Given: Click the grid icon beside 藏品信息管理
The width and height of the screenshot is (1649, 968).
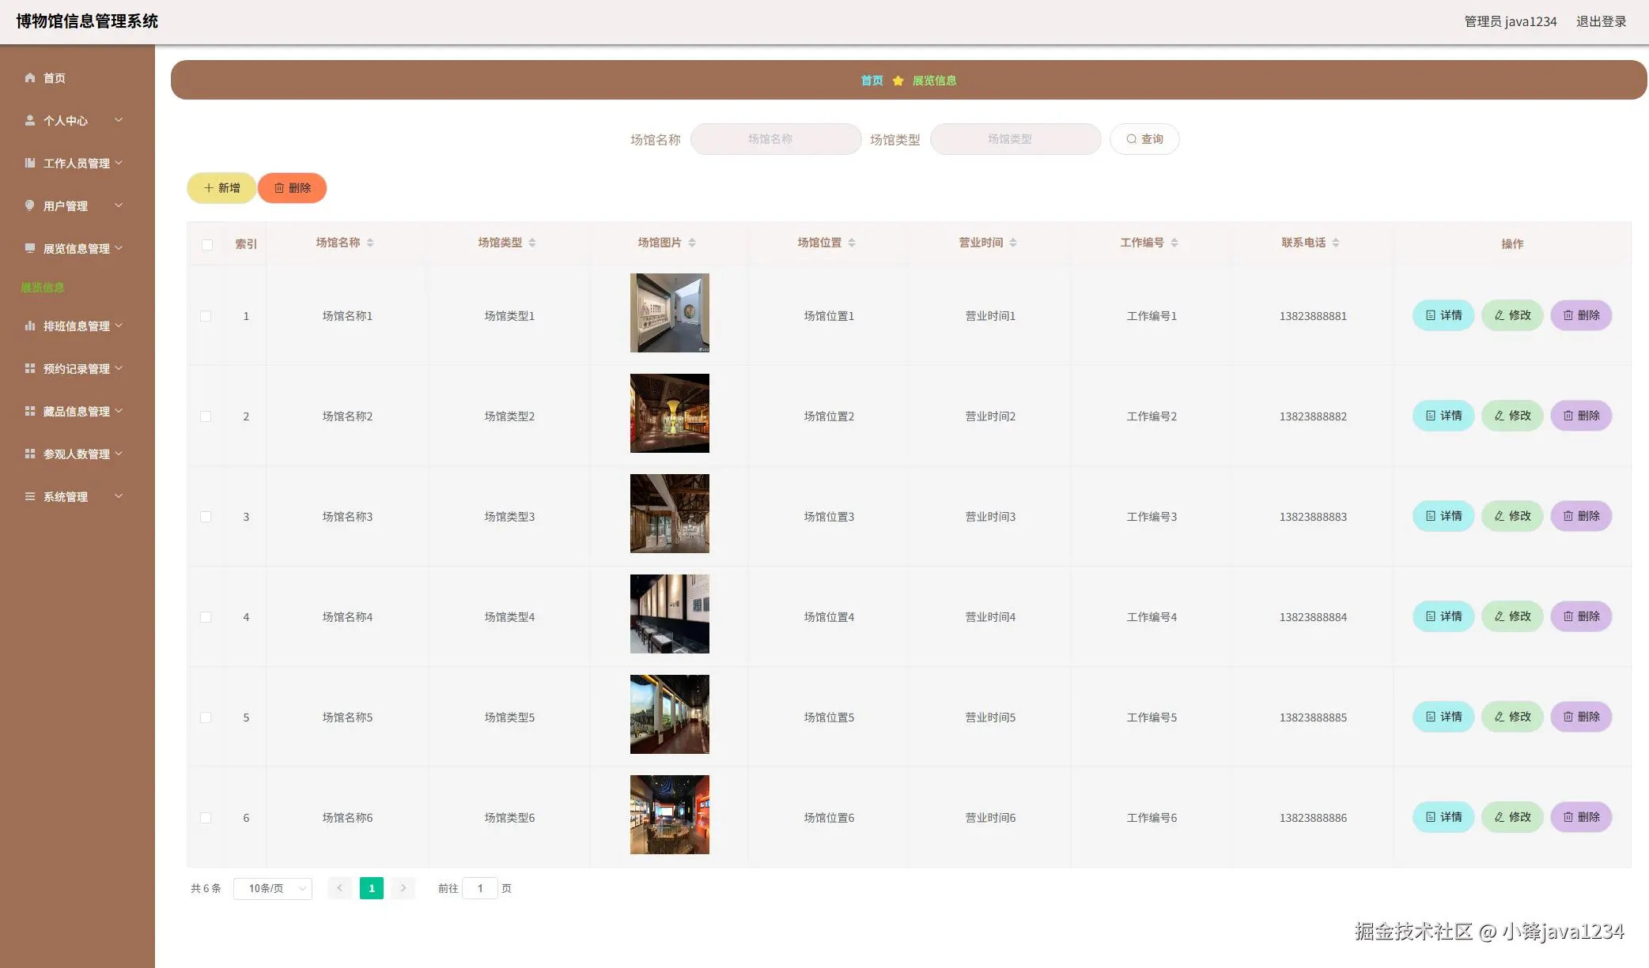Looking at the screenshot, I should [x=30, y=411].
